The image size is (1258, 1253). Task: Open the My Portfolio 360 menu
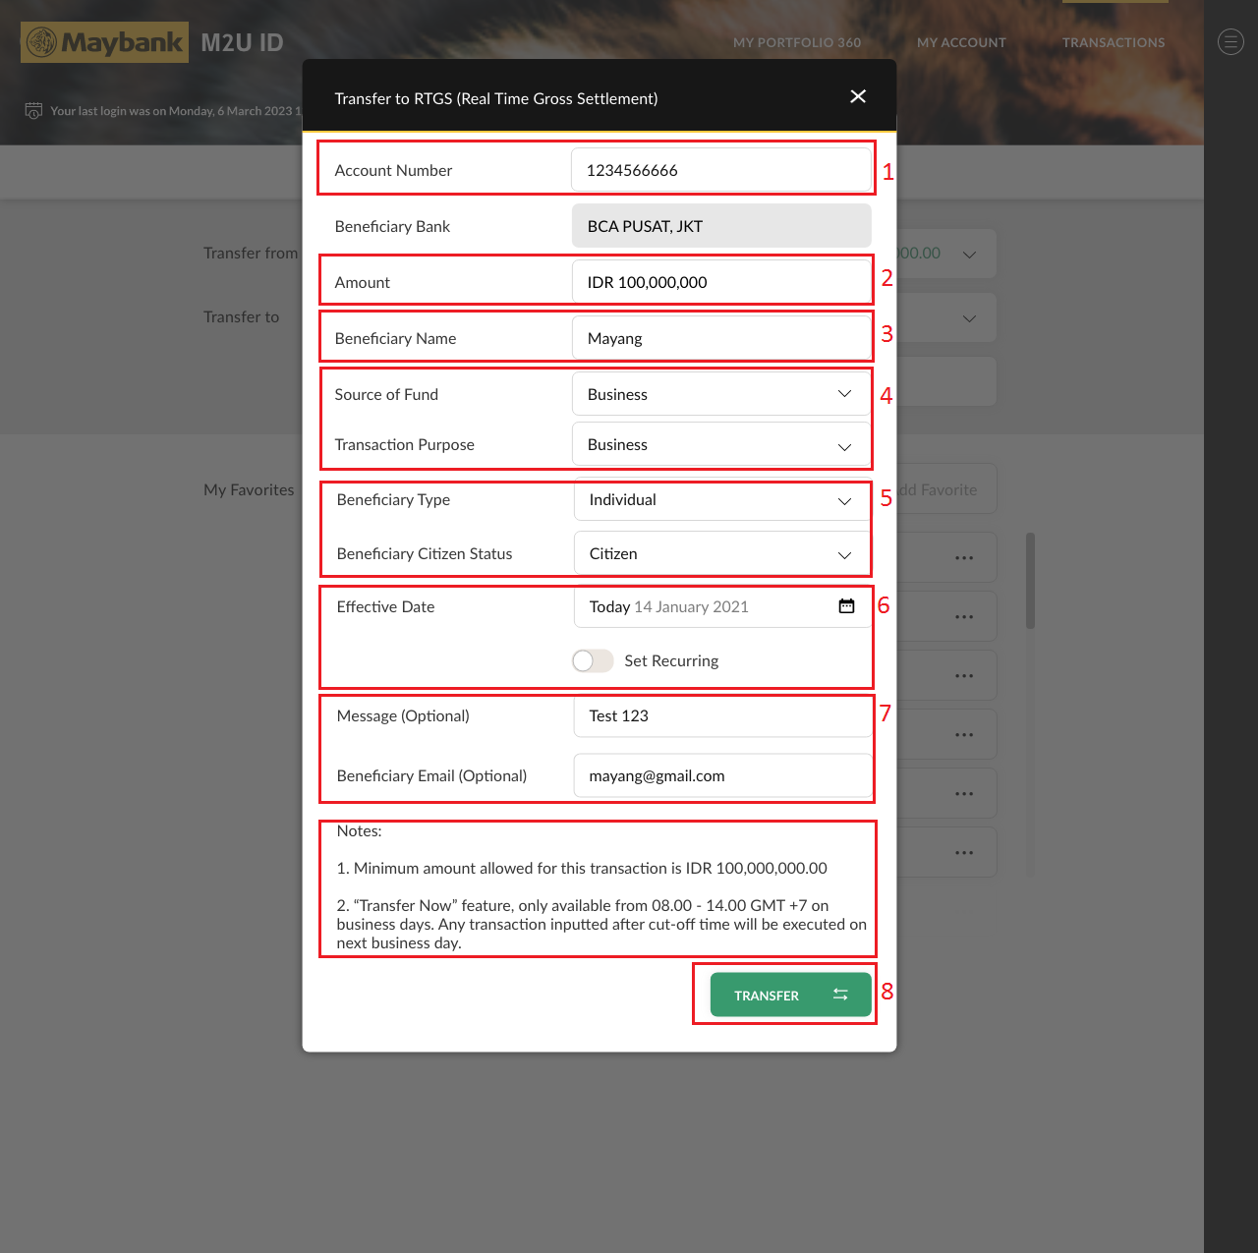tap(796, 42)
